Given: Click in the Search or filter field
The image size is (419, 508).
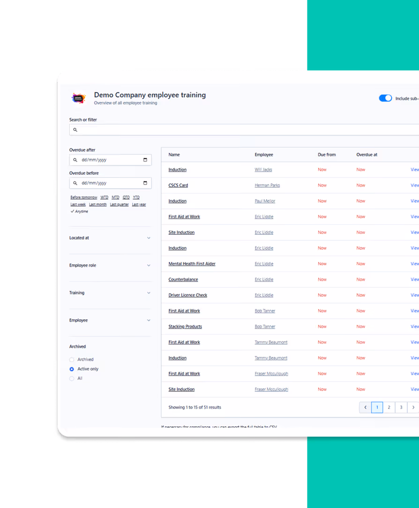Looking at the screenshot, I should pos(244,130).
